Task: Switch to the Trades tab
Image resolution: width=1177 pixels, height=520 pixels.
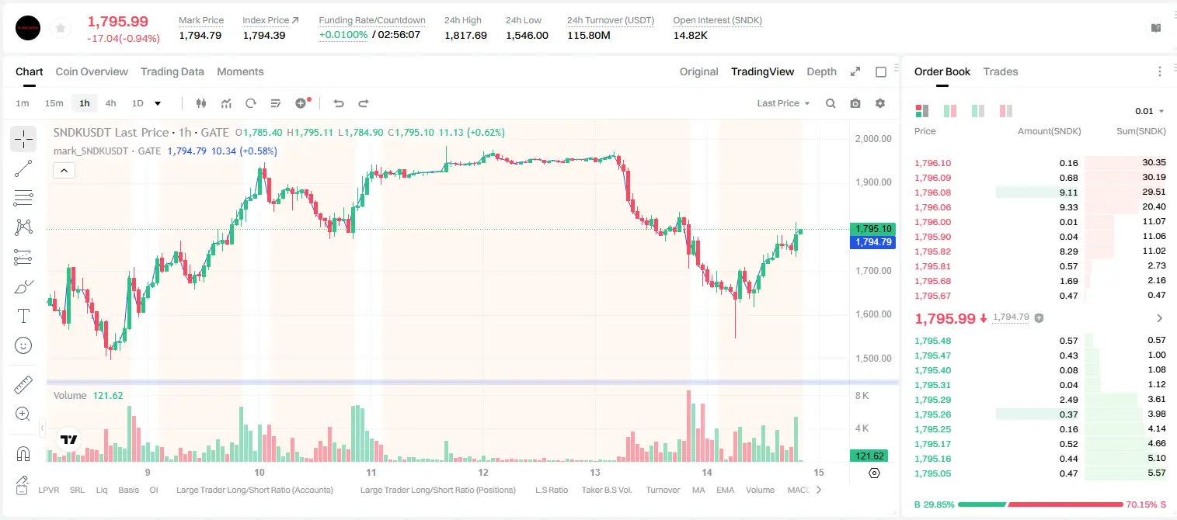Action: [1001, 71]
